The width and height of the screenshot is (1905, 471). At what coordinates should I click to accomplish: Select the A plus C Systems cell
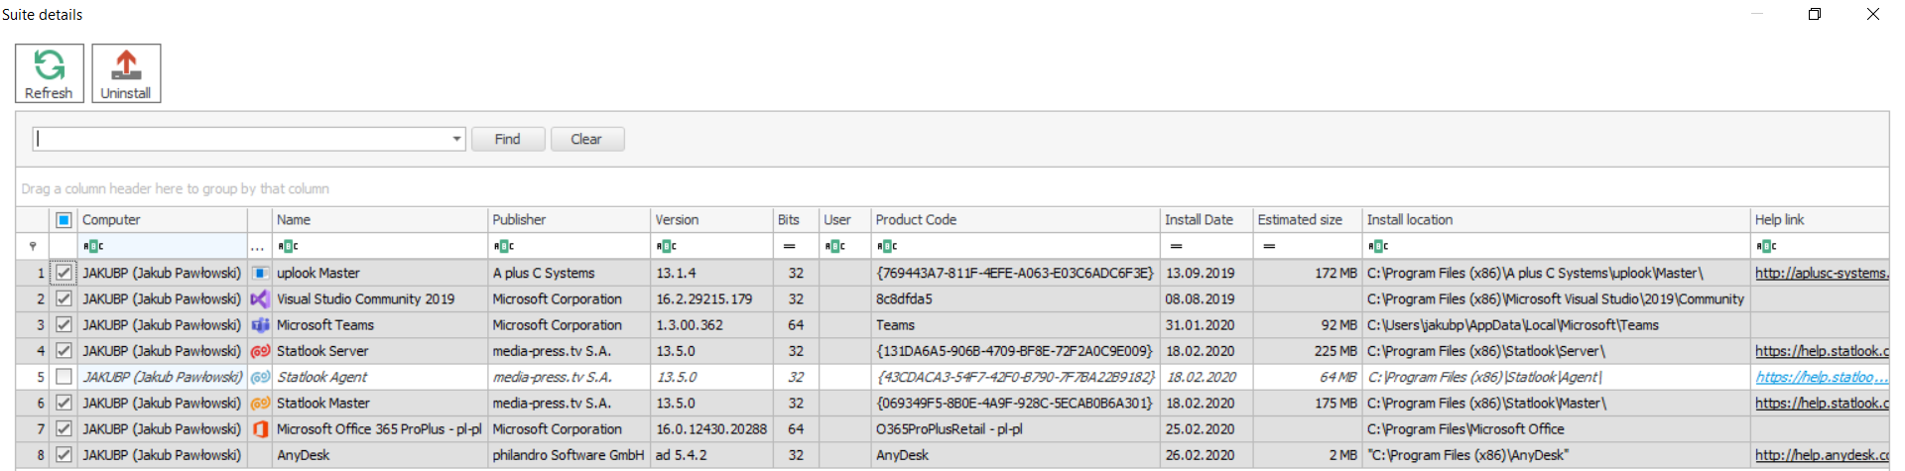tap(571, 273)
